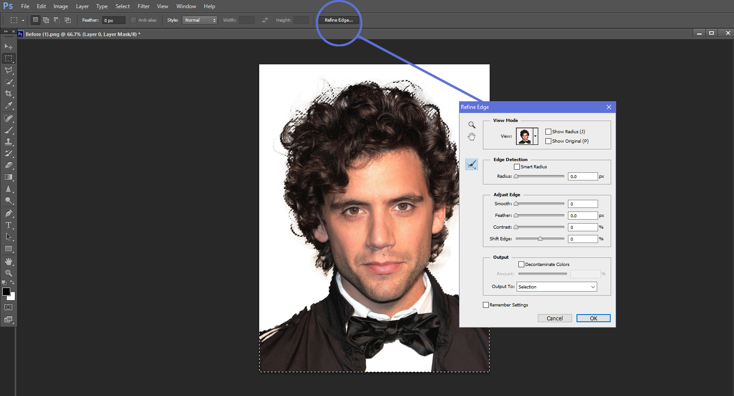Viewport: 734px width, 396px height.
Task: Select the Pen tool
Action: [x=9, y=213]
